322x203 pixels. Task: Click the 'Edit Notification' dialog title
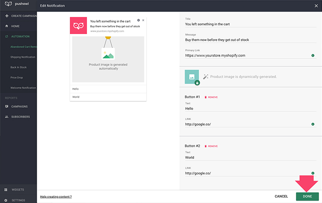coord(52,6)
